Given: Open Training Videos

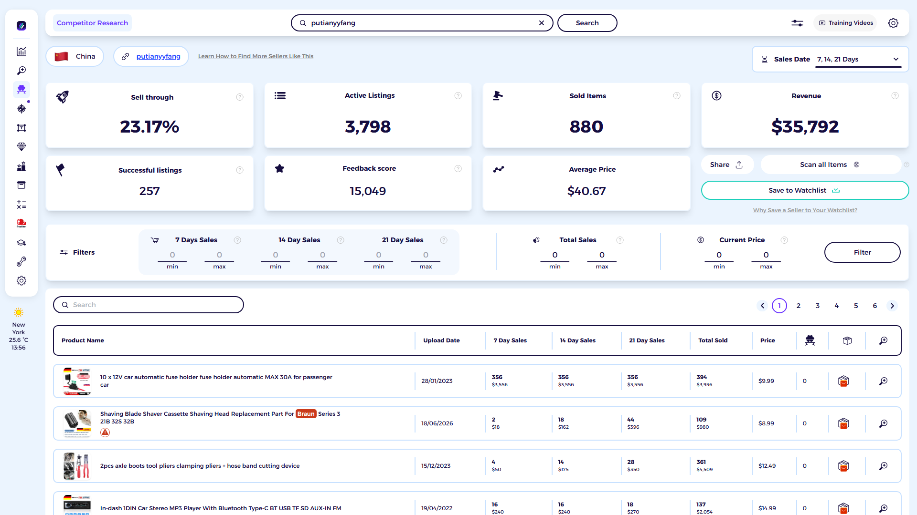Looking at the screenshot, I should [x=845, y=23].
